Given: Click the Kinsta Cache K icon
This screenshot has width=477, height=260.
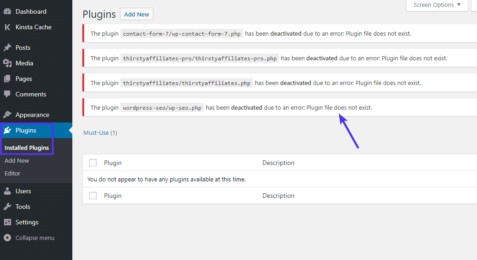Looking at the screenshot, I should coord(7,27).
